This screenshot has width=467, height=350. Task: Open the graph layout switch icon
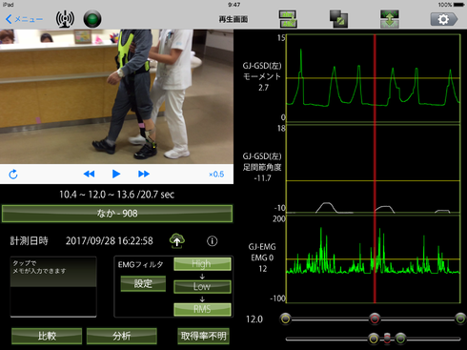pyautogui.click(x=288, y=19)
